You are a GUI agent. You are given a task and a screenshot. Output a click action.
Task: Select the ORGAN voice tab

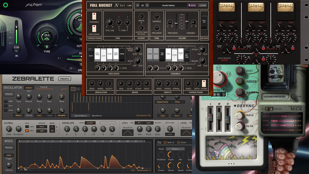(x=156, y=54)
